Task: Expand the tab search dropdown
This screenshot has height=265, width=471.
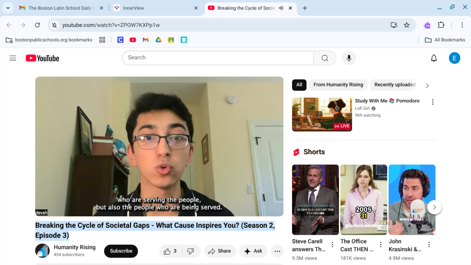Action: tap(8, 8)
